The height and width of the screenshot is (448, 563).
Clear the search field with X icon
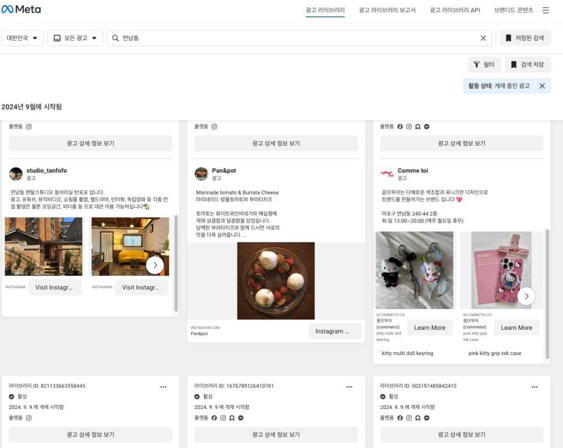[x=483, y=38]
